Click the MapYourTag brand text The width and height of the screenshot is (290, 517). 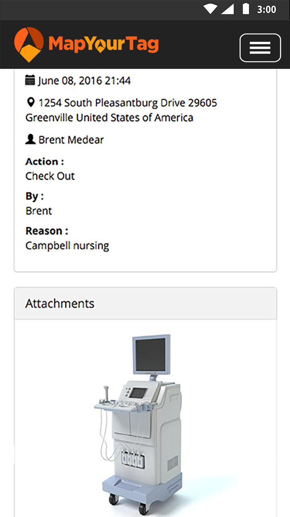point(104,44)
